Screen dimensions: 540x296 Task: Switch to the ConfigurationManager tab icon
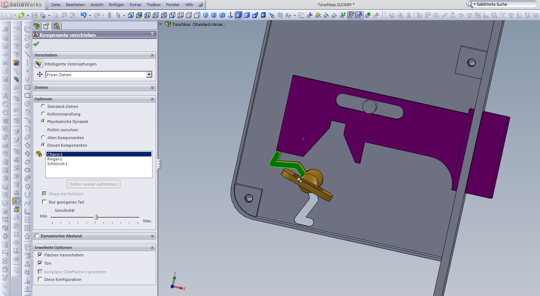coord(57,26)
